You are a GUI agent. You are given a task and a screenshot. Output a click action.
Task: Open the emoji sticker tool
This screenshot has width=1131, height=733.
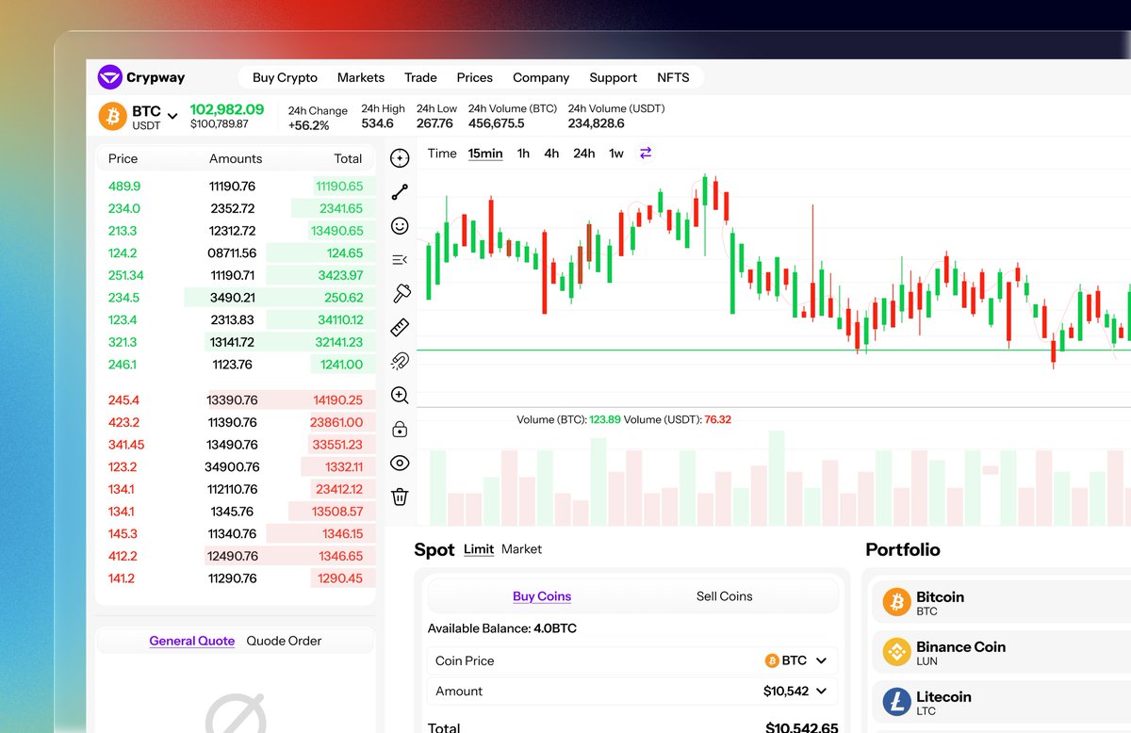(400, 226)
